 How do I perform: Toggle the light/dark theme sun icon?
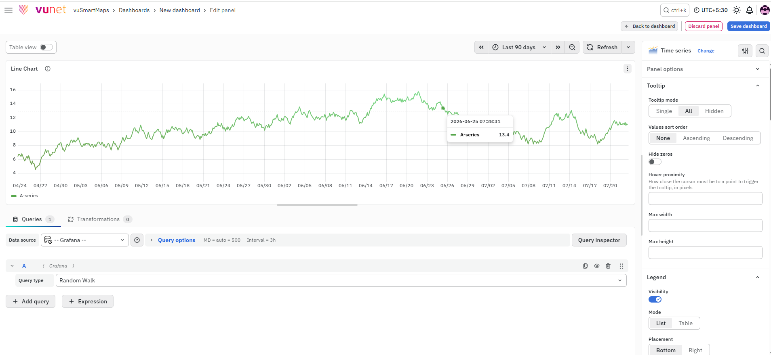click(x=737, y=10)
